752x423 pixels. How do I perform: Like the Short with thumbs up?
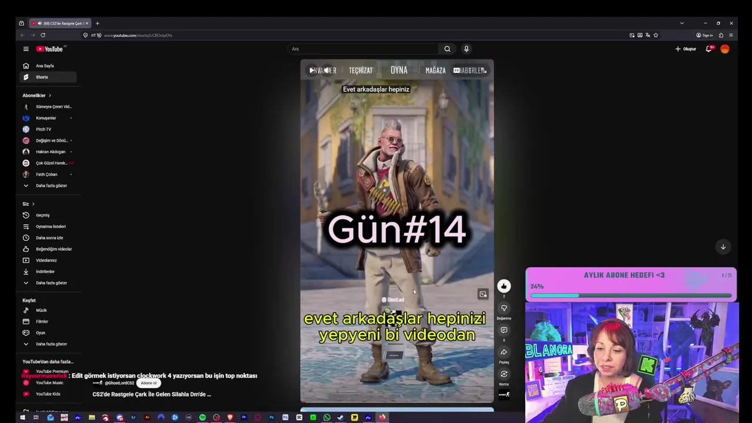click(503, 286)
